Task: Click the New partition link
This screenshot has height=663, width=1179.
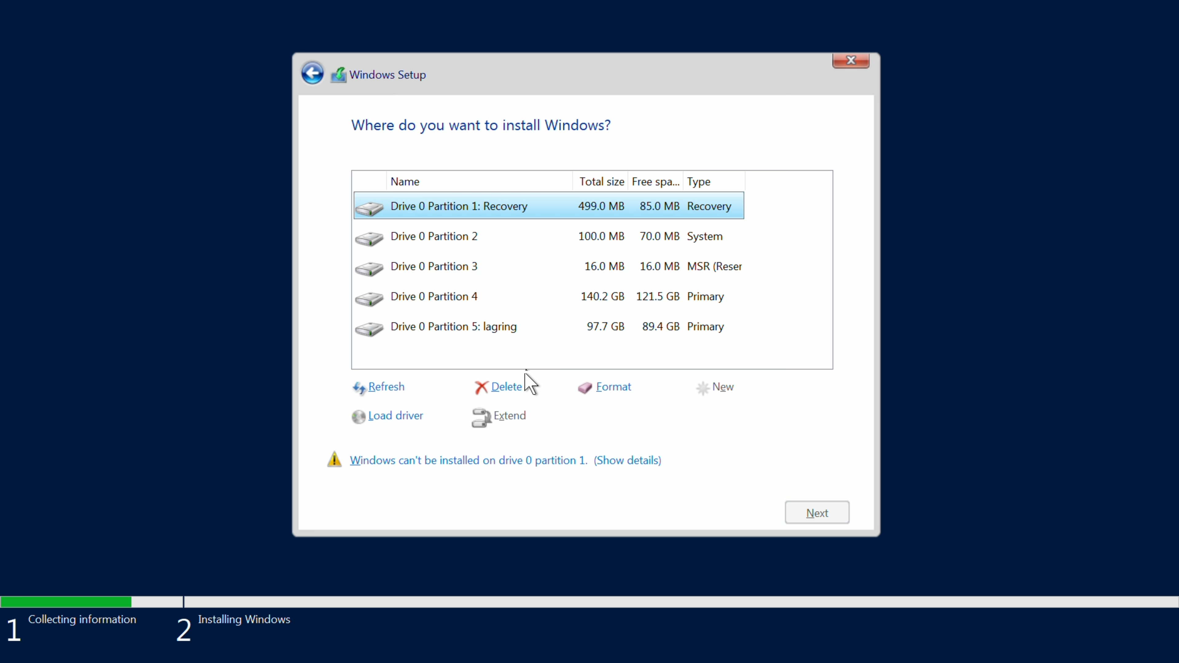Action: tap(723, 387)
